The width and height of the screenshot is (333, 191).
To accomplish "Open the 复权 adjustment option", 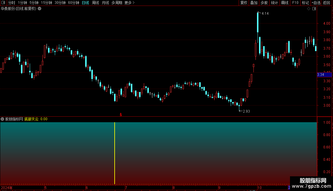I will click(244, 3).
